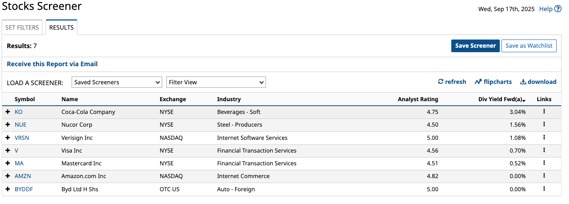Open the three-dot menu for Amazon.com row
This screenshot has height=204, width=569.
(x=544, y=176)
